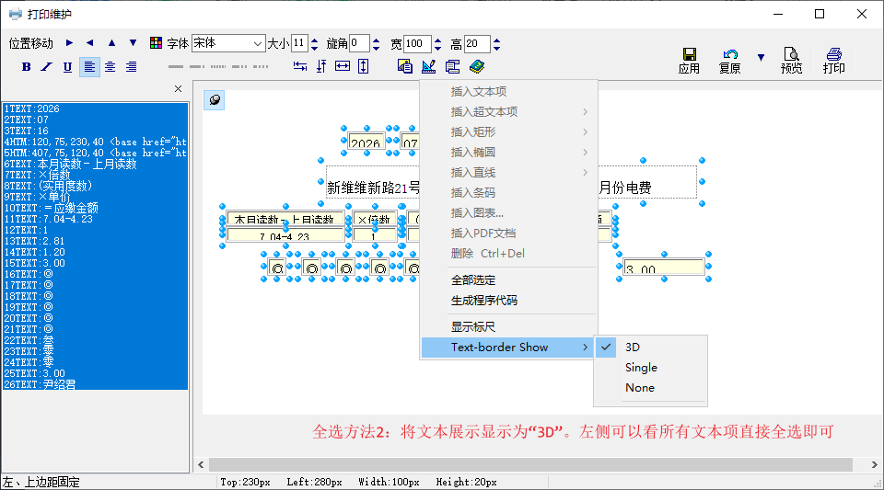This screenshot has width=884, height=490.
Task: Click the form layout toolbar icon
Action: pyautogui.click(x=453, y=66)
